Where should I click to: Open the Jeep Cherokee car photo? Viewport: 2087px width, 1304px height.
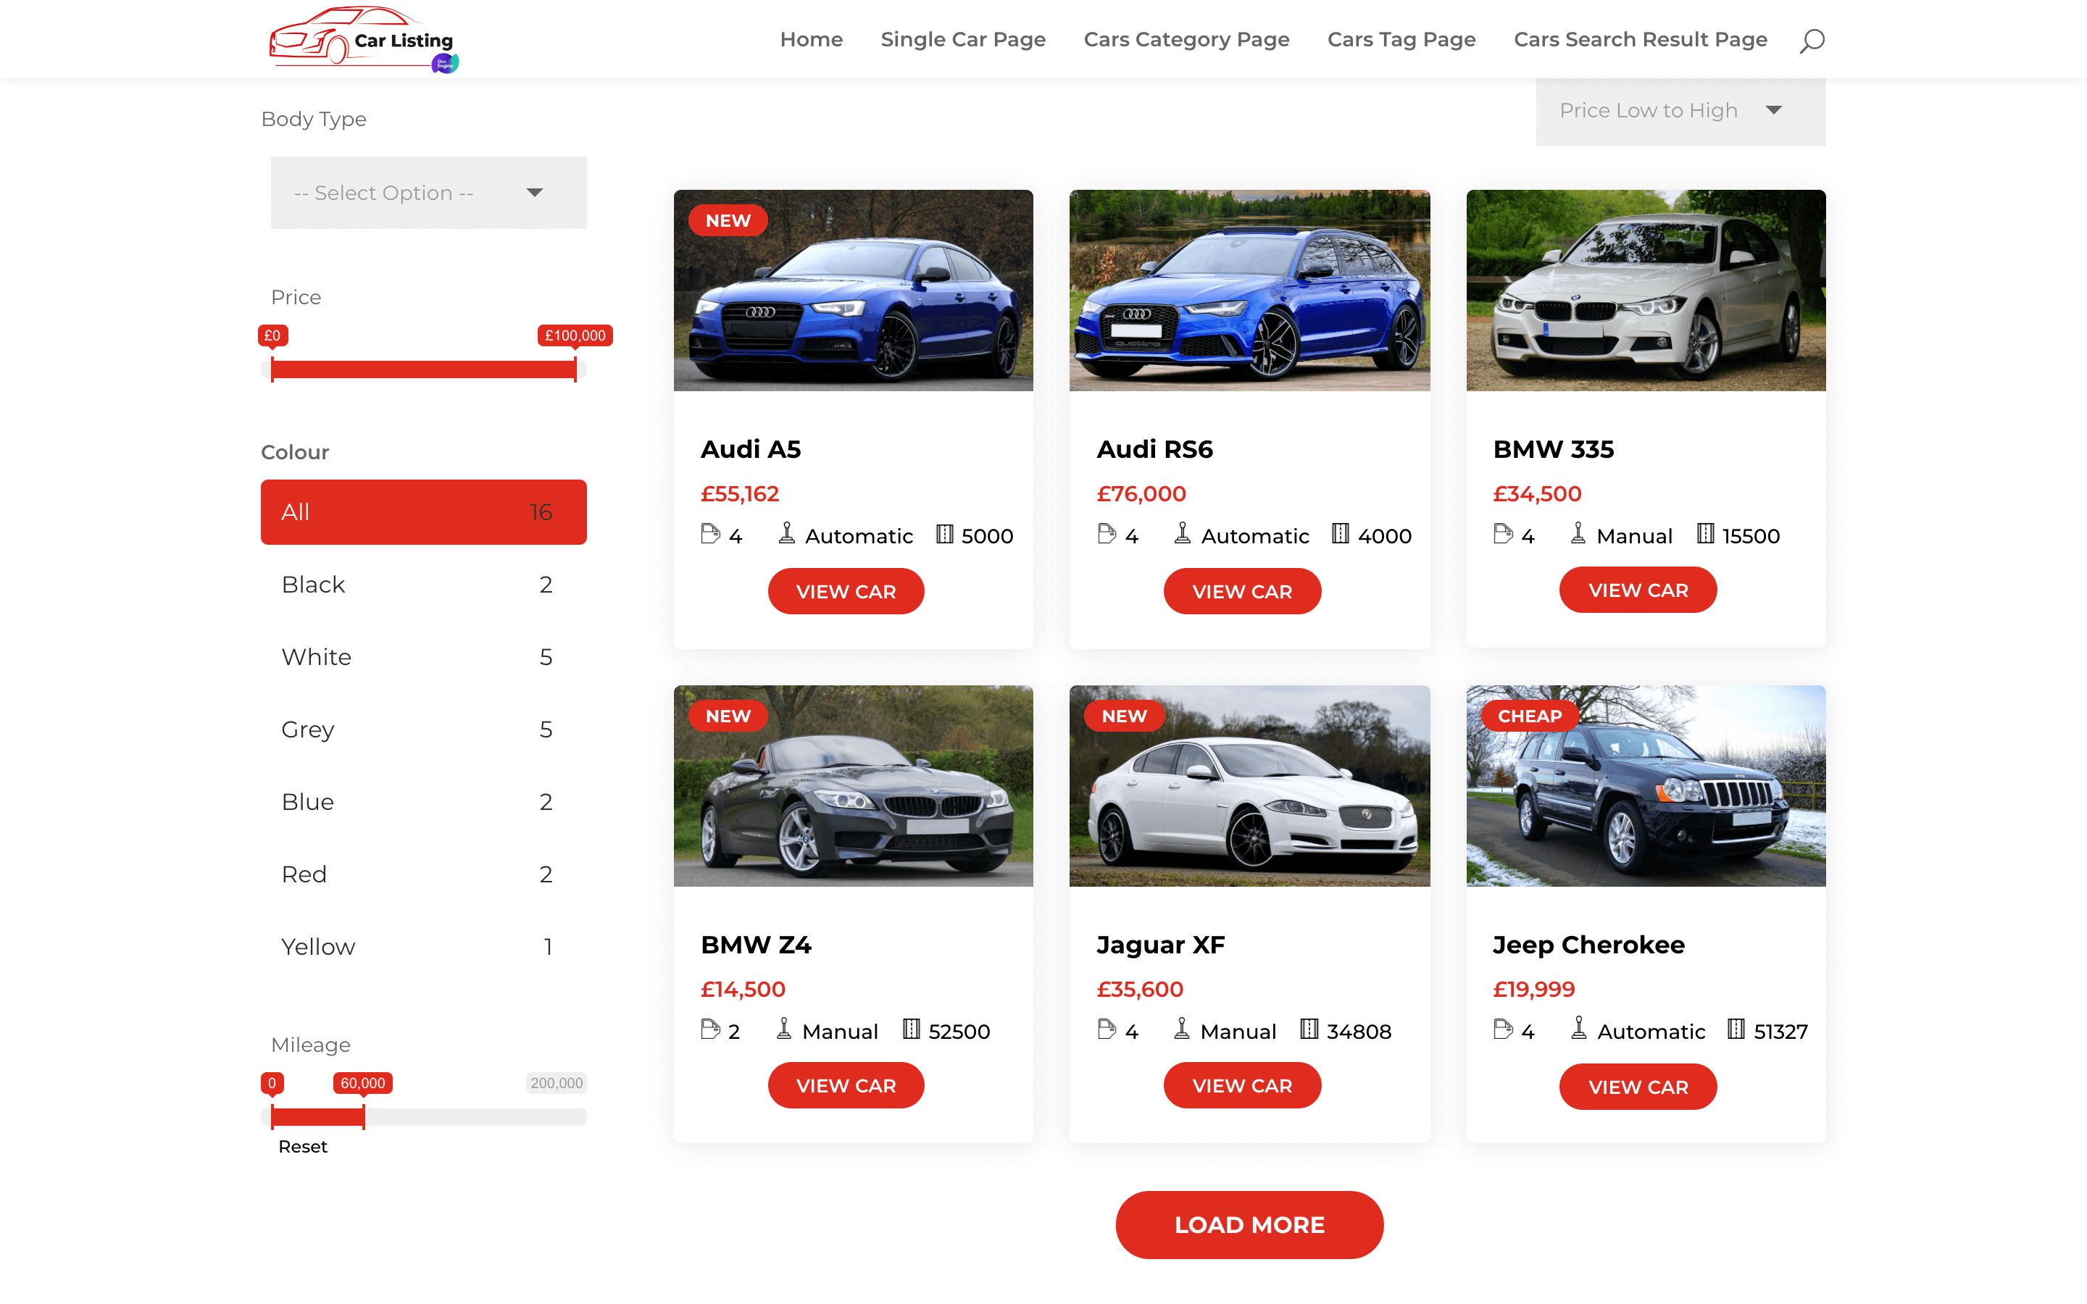pyautogui.click(x=1646, y=786)
